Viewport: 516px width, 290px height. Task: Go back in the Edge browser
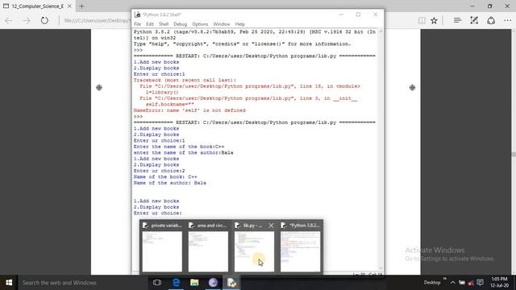click(x=9, y=20)
